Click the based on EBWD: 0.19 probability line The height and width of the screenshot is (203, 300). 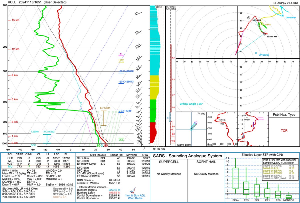[279, 173]
